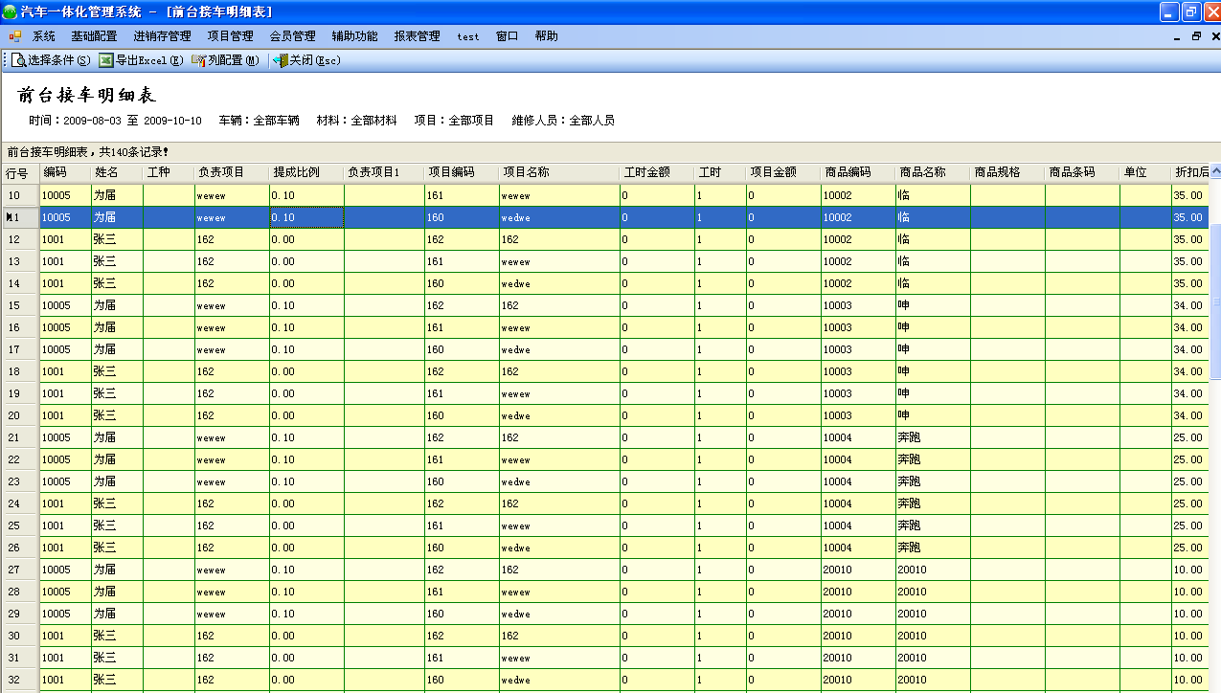Screen dimensions: 1221x693
Task: Click 商品名称 cell 临 in row 12
Action: click(x=933, y=239)
